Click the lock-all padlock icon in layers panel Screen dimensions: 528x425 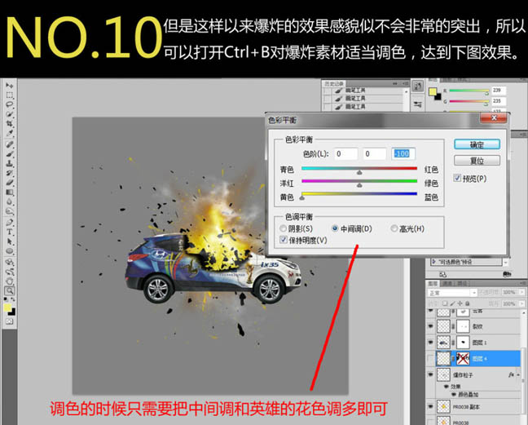[468, 303]
